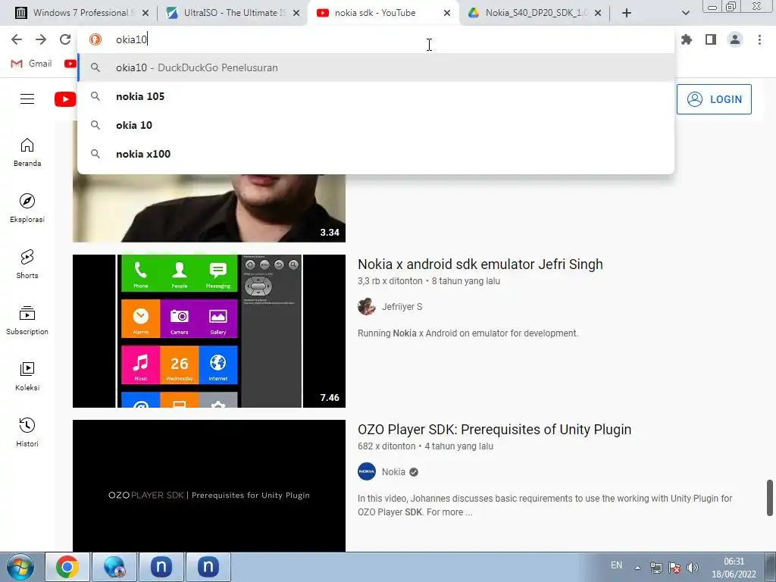Open the Windows Start button
Viewport: 776px width, 582px height.
click(x=20, y=567)
